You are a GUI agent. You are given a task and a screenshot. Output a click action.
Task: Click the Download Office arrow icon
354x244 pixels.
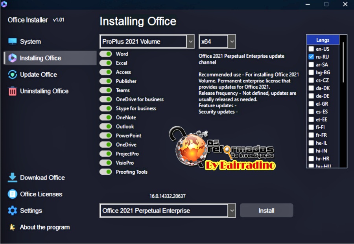[13, 178]
